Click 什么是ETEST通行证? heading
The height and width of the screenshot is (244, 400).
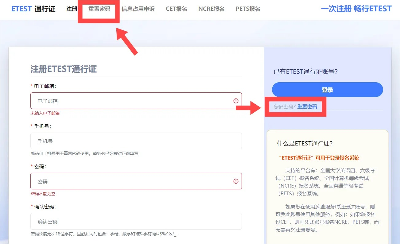tap(305, 143)
